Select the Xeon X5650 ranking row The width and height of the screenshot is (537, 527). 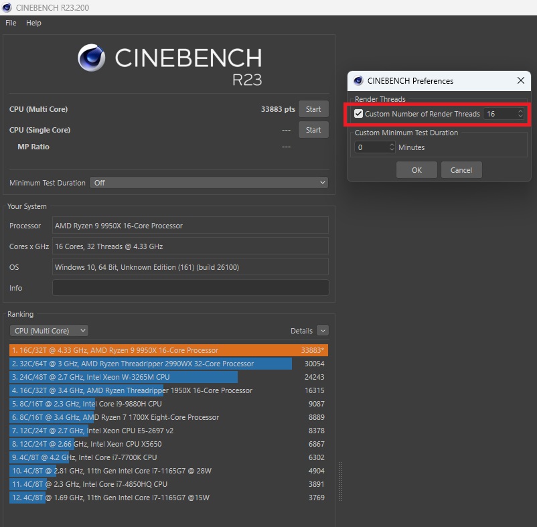(169, 444)
